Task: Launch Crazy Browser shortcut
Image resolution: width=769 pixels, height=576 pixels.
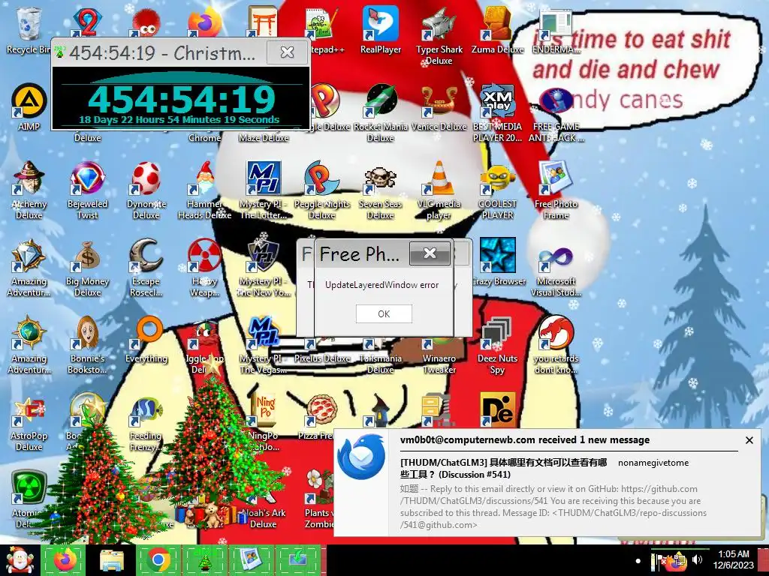Action: pos(497,262)
